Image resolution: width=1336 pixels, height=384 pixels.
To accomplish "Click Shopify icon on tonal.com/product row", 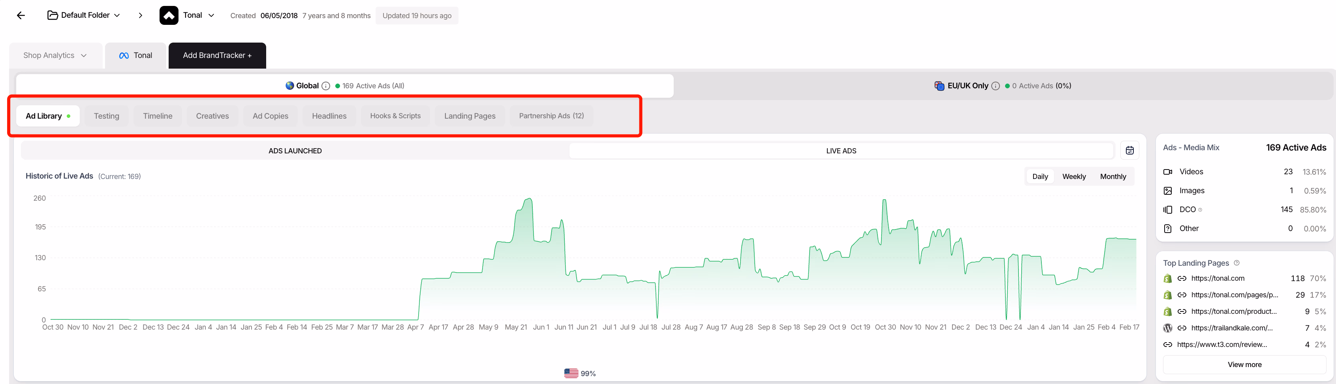I will (1167, 311).
